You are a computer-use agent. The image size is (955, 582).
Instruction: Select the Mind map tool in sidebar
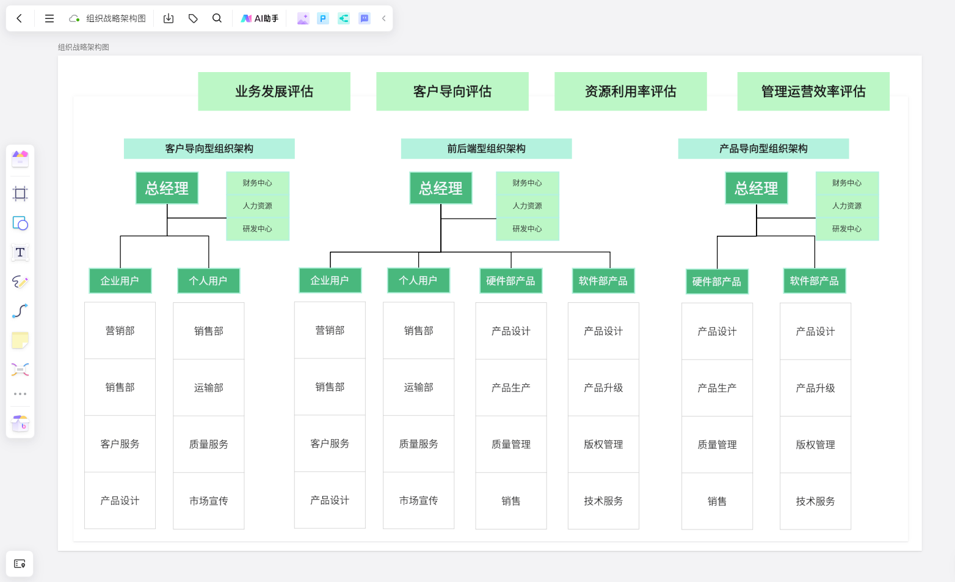point(20,369)
